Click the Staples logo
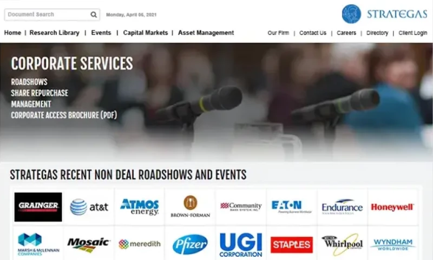The height and width of the screenshot is (260, 433). 292,244
